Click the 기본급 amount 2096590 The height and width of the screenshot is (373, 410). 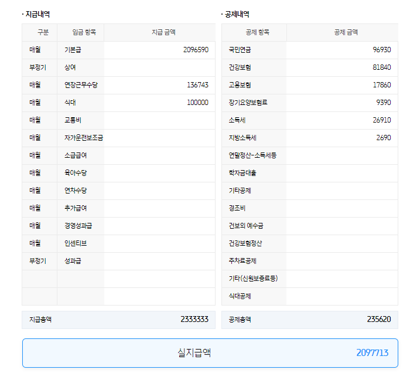coord(196,50)
